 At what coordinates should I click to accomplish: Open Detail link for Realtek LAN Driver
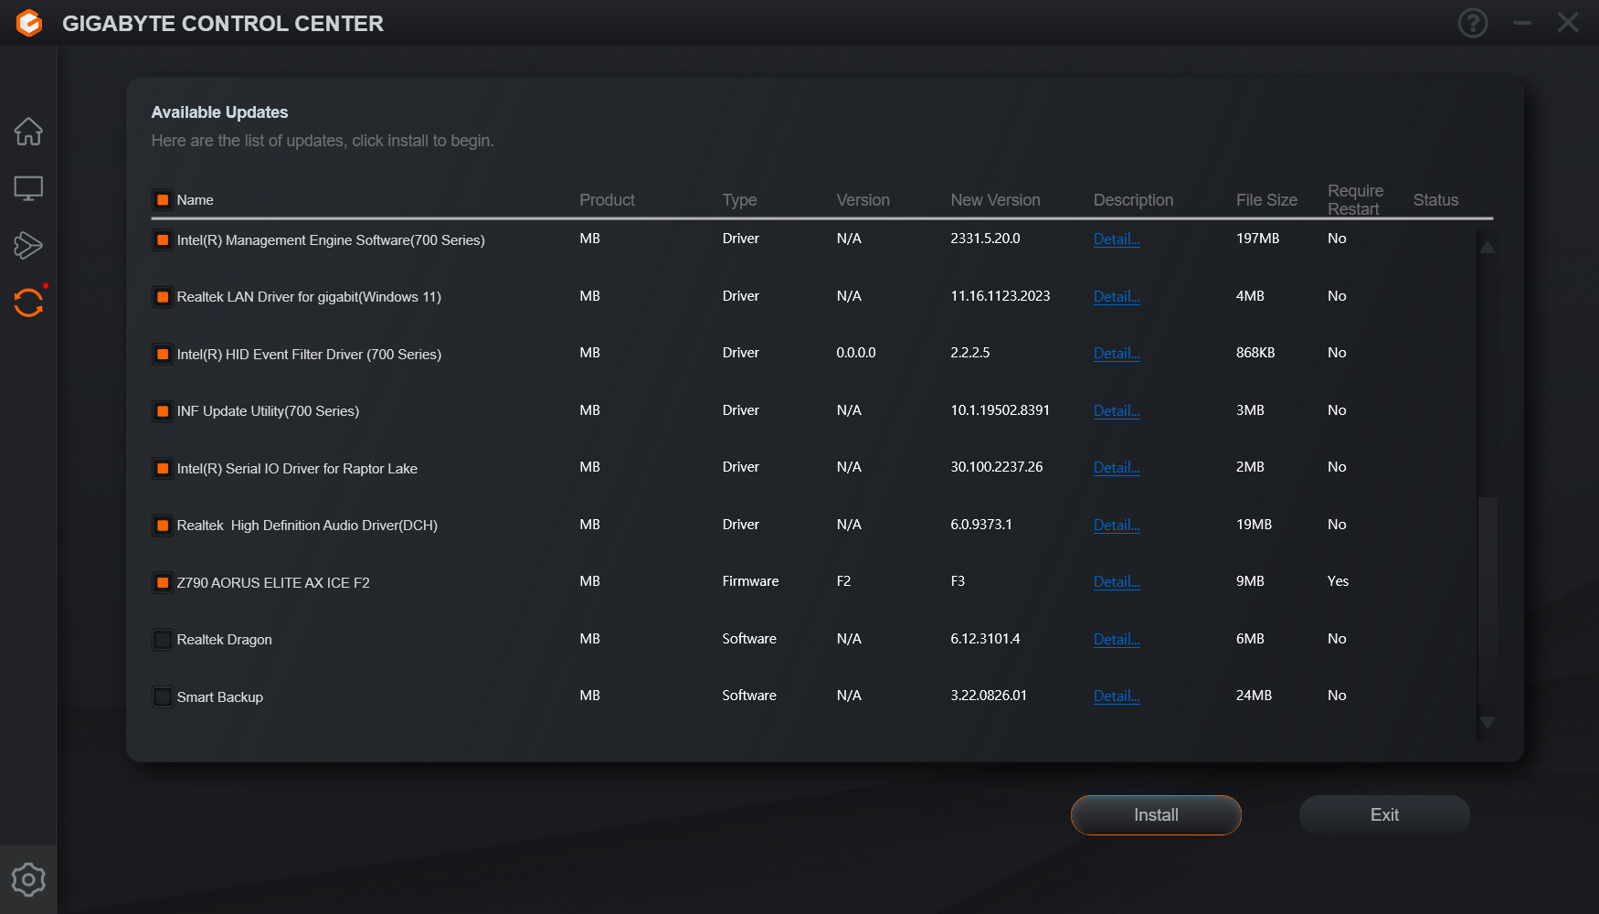click(1117, 297)
